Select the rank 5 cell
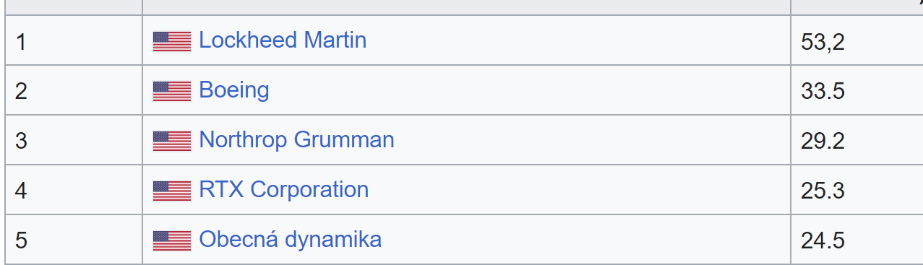This screenshot has width=923, height=265. [74, 240]
